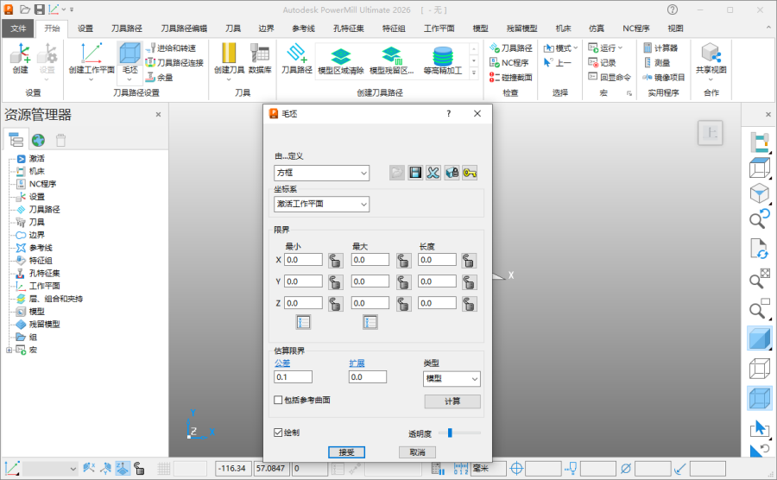Toggle lock for X 最大 value

click(x=403, y=260)
